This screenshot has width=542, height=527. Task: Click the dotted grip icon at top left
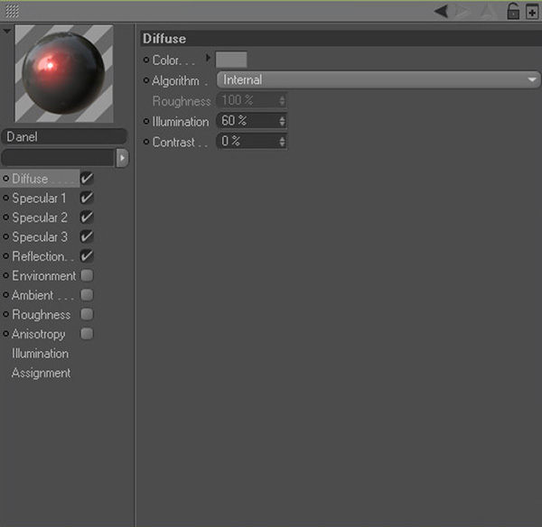pos(12,11)
